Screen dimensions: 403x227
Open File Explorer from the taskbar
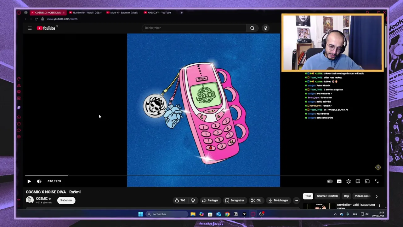[193, 214]
